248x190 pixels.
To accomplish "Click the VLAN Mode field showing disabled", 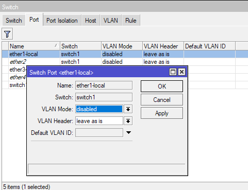I will coord(99,109).
